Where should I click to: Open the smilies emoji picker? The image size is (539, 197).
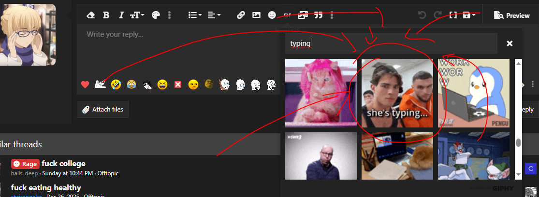coord(272,15)
